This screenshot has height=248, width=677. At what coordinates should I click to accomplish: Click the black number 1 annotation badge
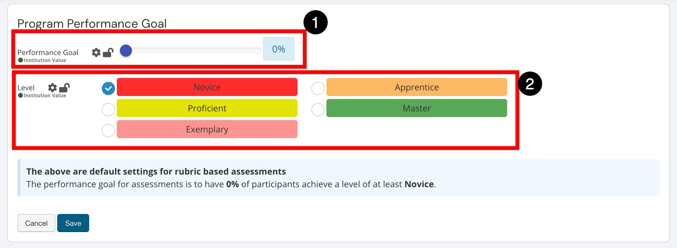point(315,23)
